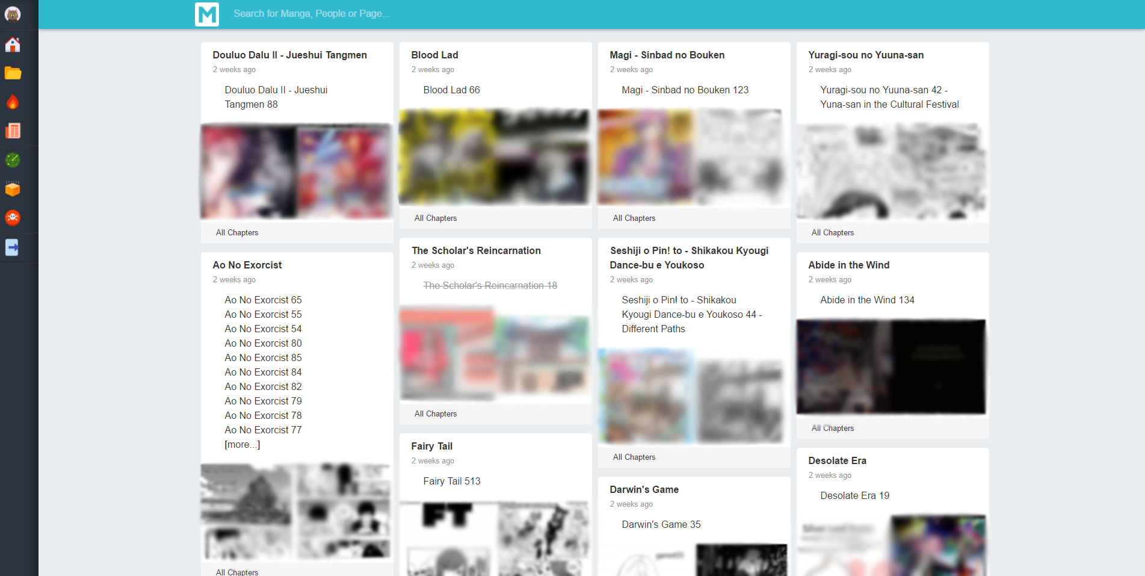
Task: Open All Chapters under Yuragi-sou
Action: pyautogui.click(x=833, y=233)
